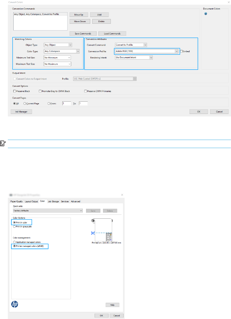Click the From page number field

(67, 103)
